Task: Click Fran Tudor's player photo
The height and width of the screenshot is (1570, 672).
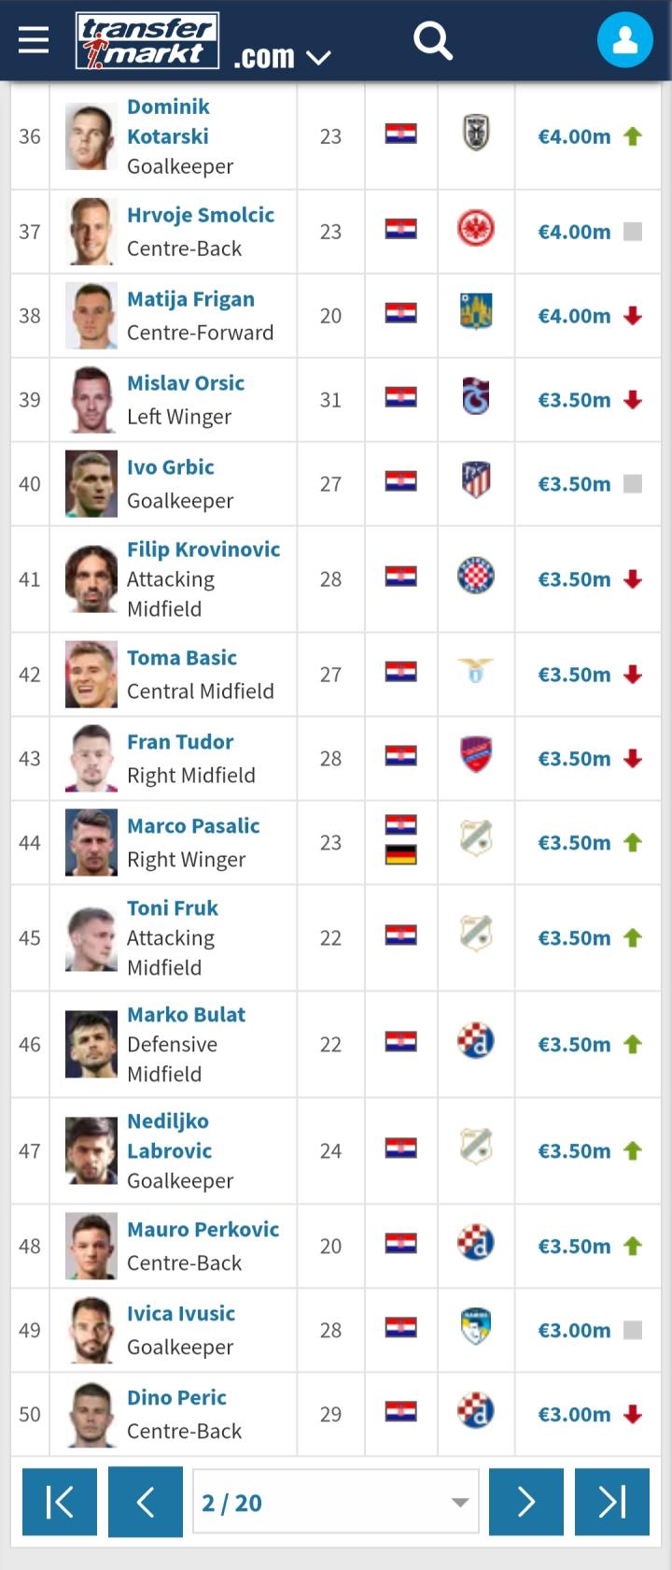Action: tap(91, 759)
